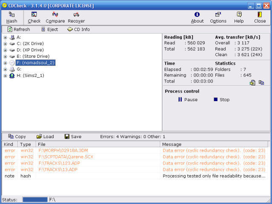The image size is (272, 204).
Task: Click the 'Processing tested only file readability' message
Action: point(214,176)
